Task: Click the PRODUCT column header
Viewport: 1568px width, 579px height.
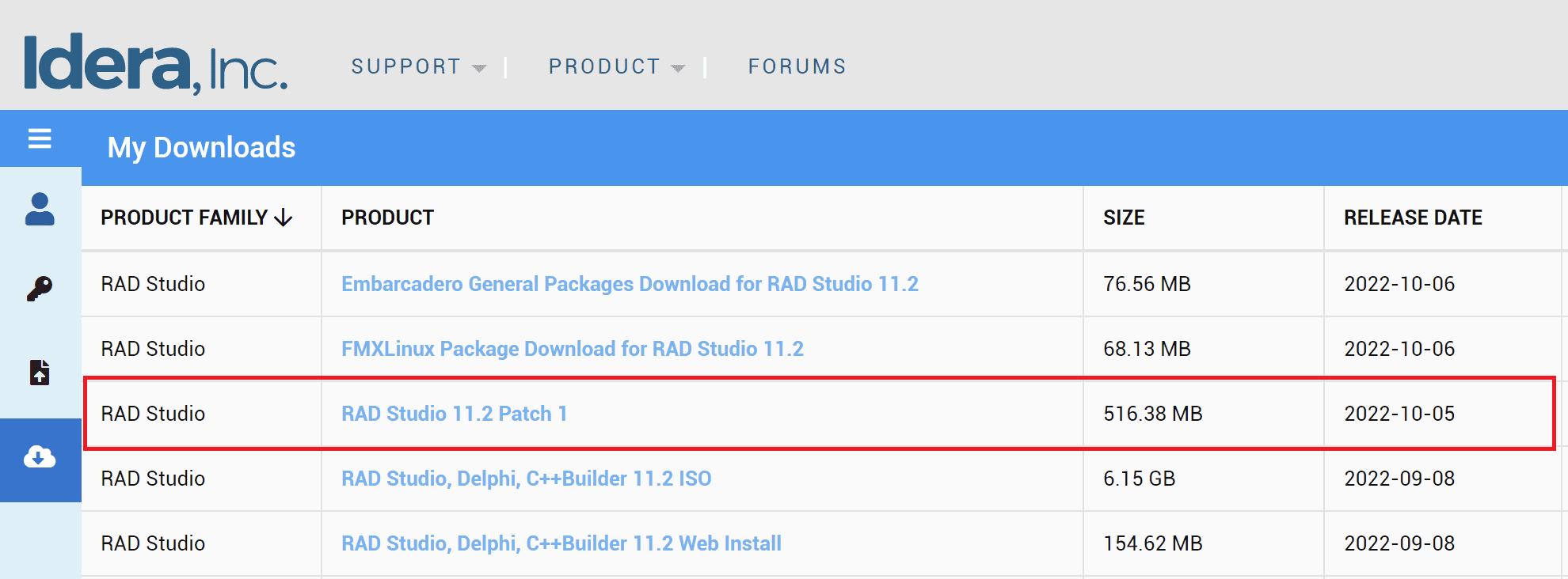Action: [x=387, y=218]
